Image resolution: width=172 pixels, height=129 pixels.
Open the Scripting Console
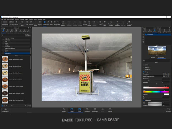129,23
